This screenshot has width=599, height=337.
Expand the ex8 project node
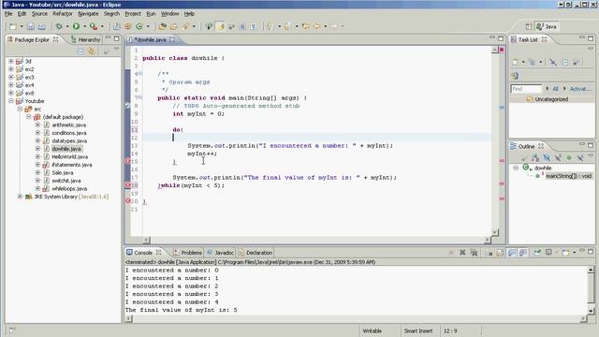tap(11, 93)
